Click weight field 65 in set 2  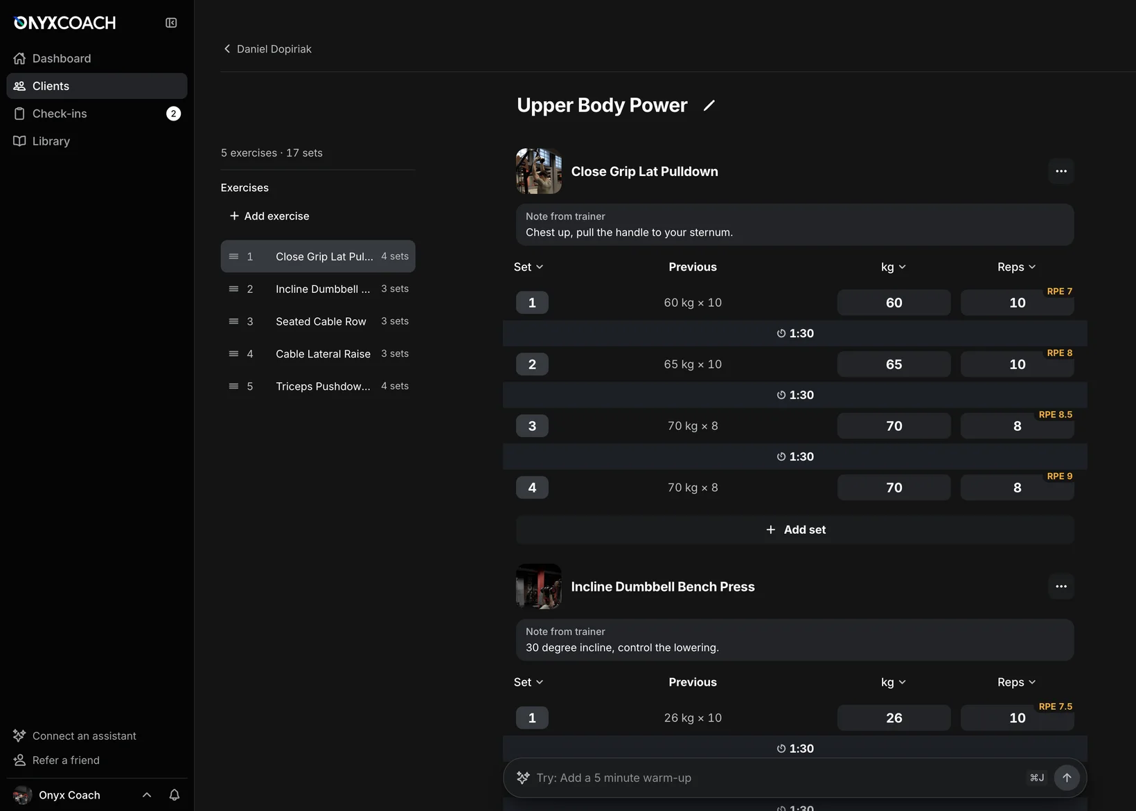[894, 364]
